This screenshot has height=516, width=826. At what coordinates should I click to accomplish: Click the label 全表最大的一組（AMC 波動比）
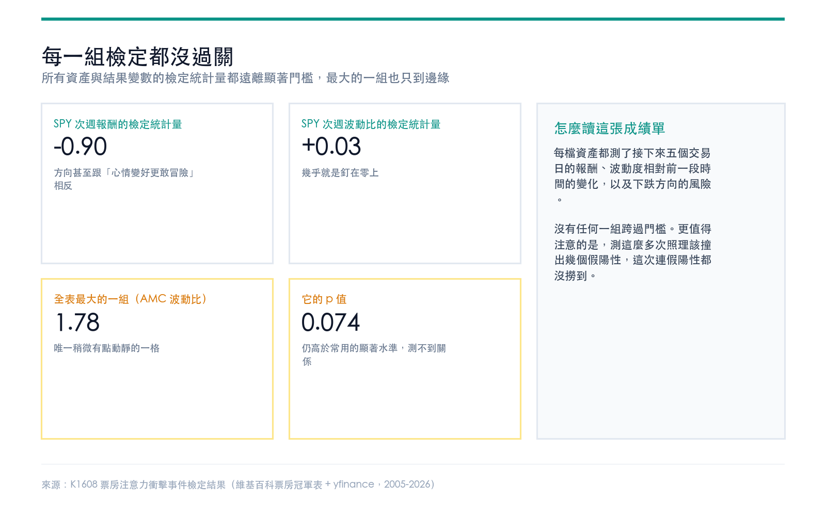tap(131, 299)
